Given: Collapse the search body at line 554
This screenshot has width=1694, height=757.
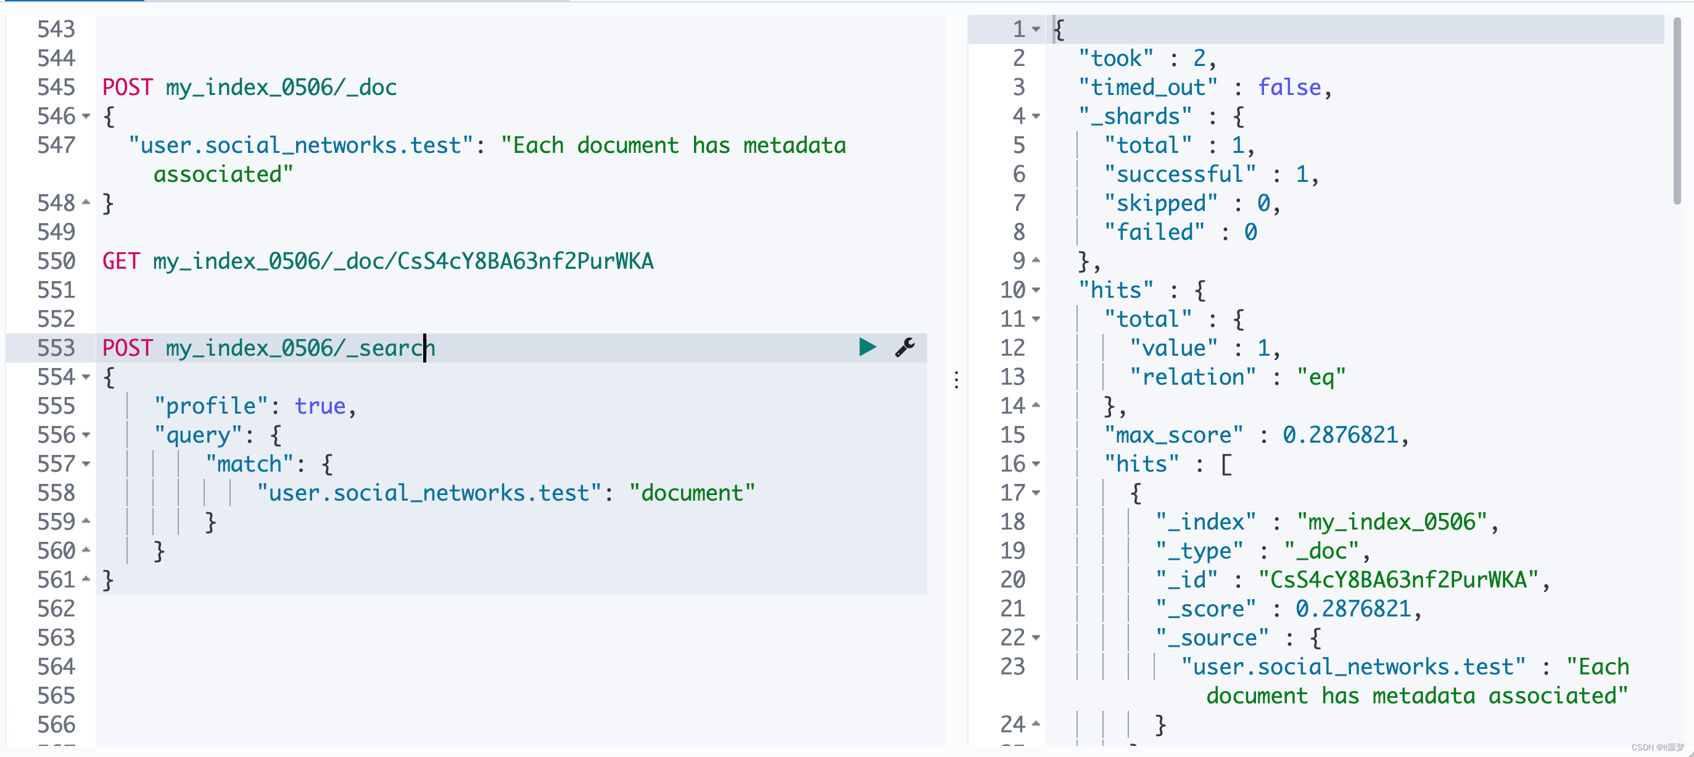Looking at the screenshot, I should pos(86,377).
